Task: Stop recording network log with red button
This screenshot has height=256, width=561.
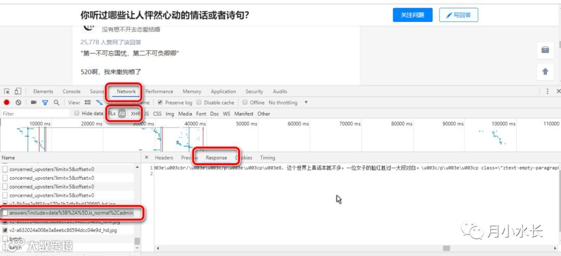Action: [6, 103]
